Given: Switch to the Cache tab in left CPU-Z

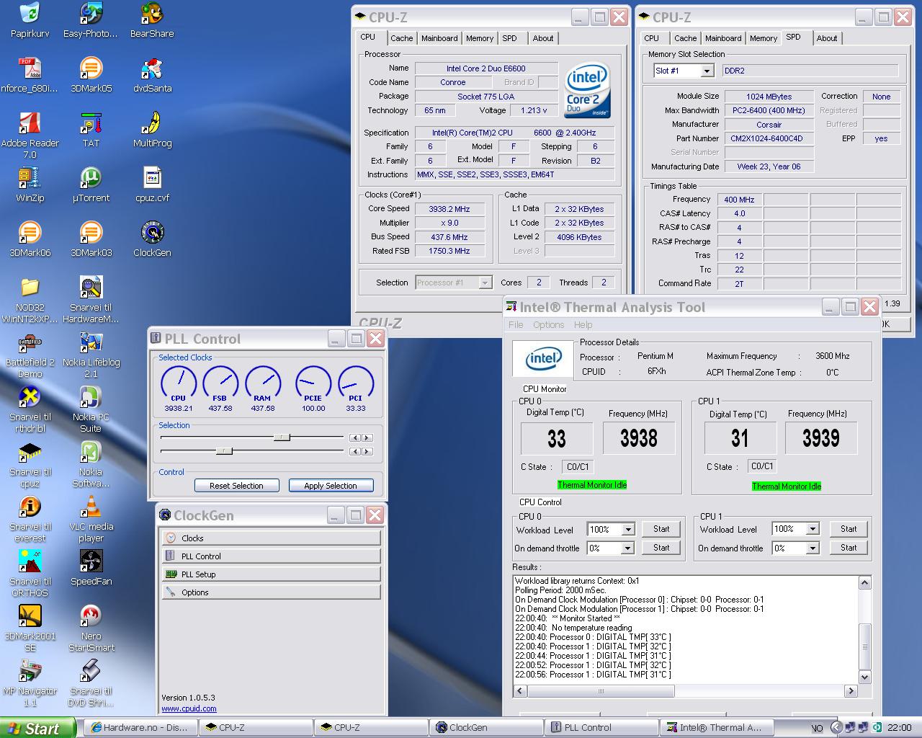Looking at the screenshot, I should pyautogui.click(x=401, y=38).
